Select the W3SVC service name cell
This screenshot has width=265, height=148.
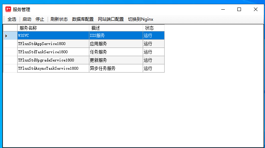pyautogui.click(x=53, y=35)
